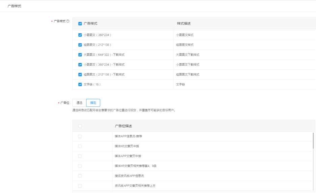This screenshot has height=193, width=316.
Task: Check the box for 媒体APP信息流-推荐
Action: pyautogui.click(x=80, y=136)
